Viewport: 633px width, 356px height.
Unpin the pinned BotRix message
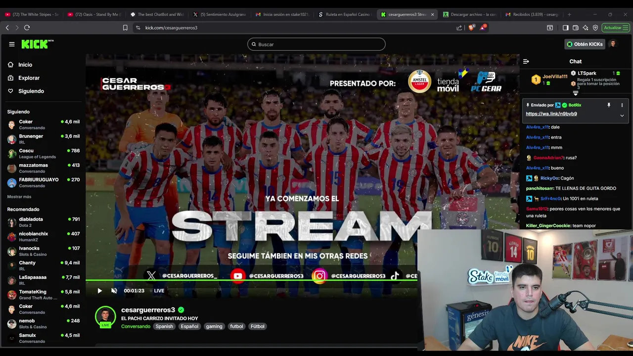(x=609, y=105)
